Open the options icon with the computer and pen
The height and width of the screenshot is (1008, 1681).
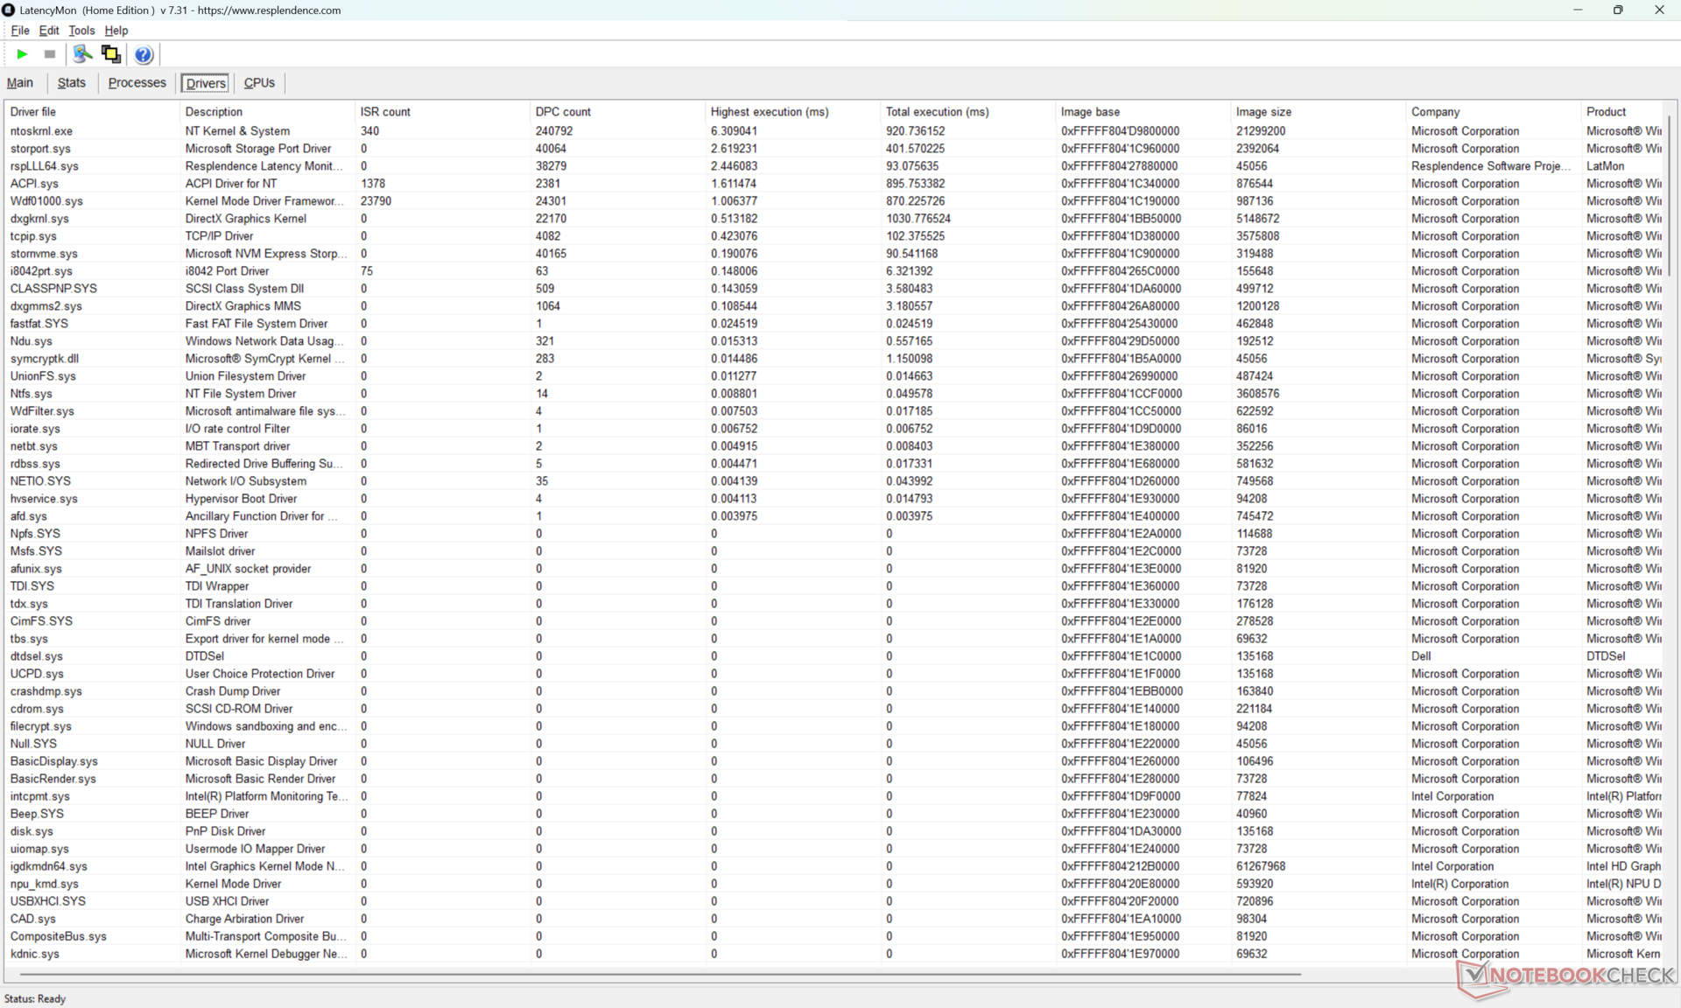click(82, 54)
